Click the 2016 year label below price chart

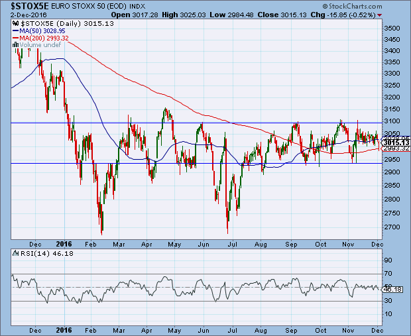tap(63, 245)
